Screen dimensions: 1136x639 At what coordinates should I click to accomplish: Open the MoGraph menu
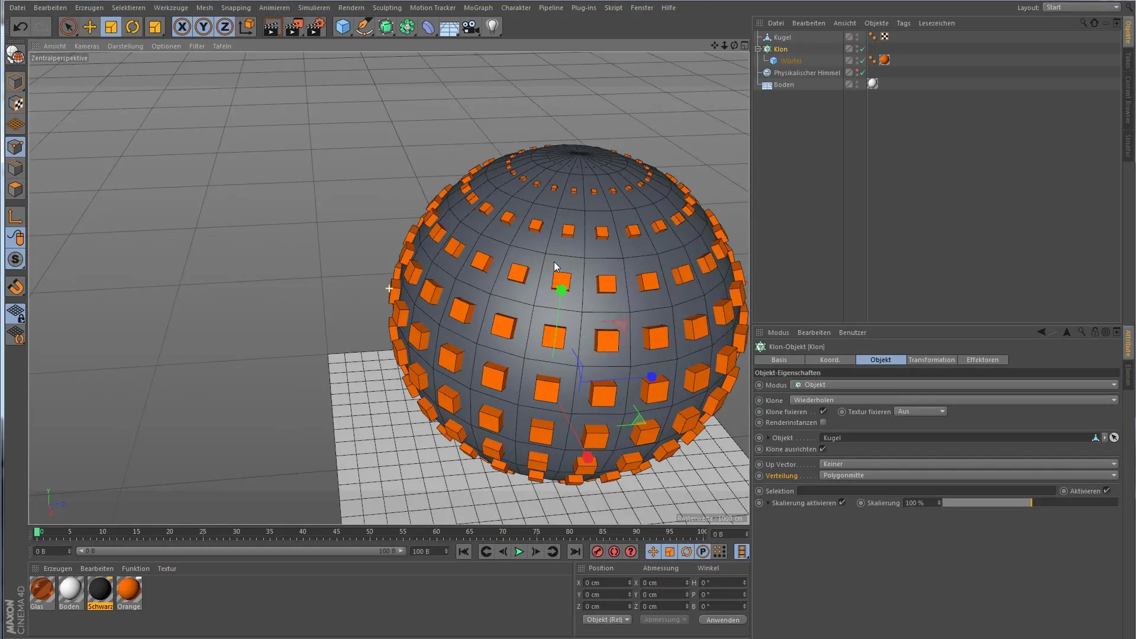pyautogui.click(x=478, y=8)
